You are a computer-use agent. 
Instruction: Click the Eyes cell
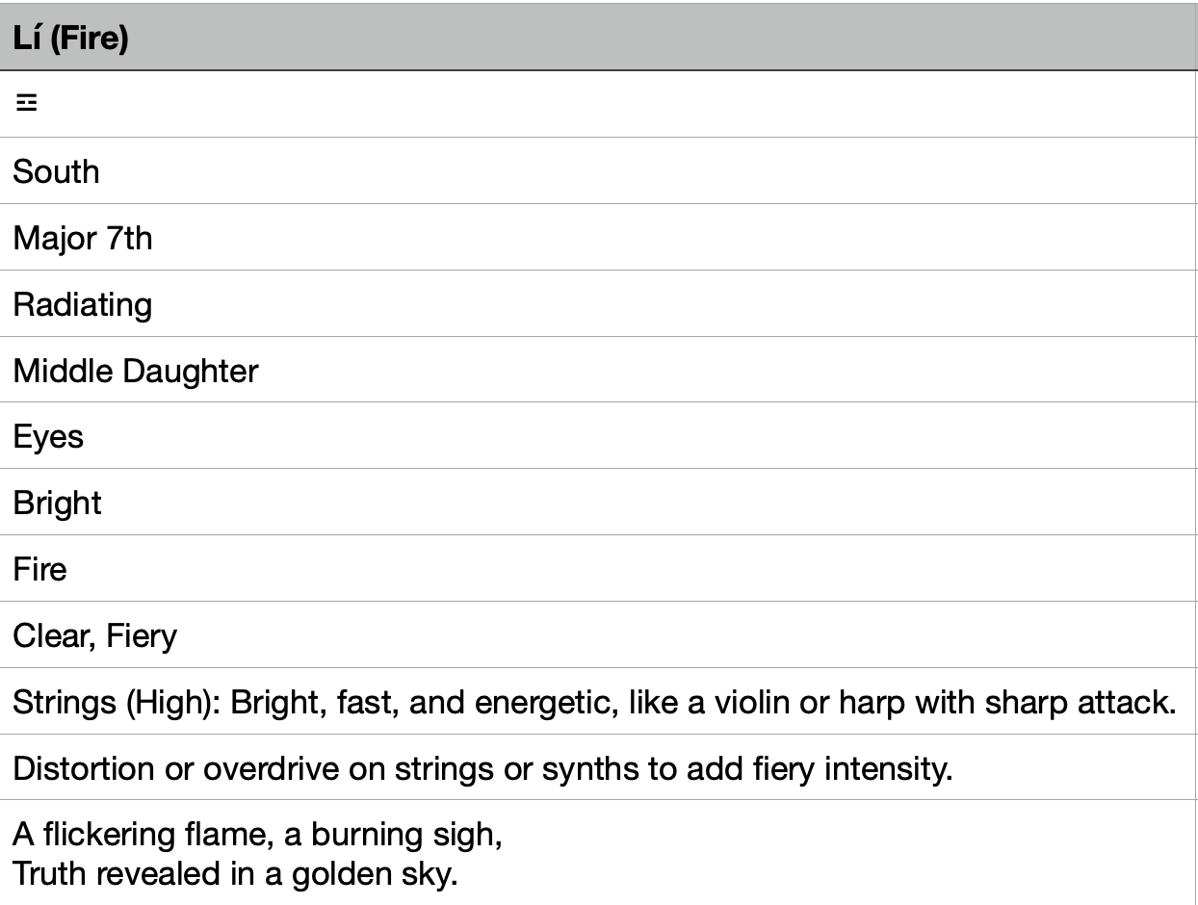tap(48, 437)
